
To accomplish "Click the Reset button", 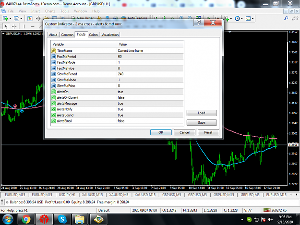I will (208, 132).
